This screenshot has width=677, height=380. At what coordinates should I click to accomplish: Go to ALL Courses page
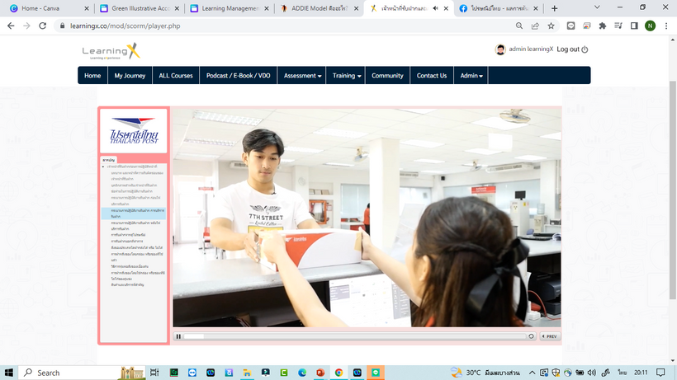click(x=176, y=76)
